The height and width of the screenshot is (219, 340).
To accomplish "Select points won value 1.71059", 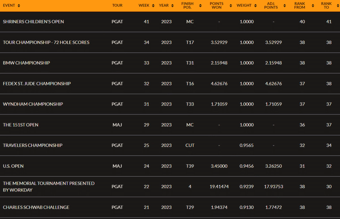I will 219,104.
